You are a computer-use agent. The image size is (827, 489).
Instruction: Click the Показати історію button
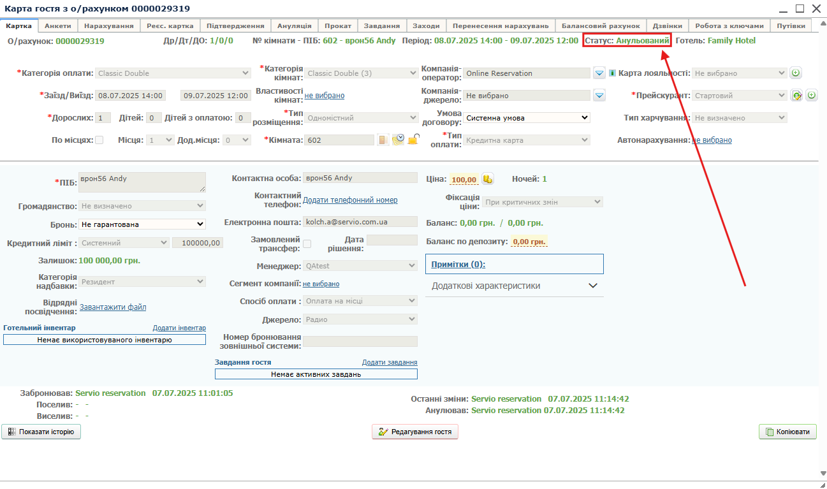[x=41, y=432]
